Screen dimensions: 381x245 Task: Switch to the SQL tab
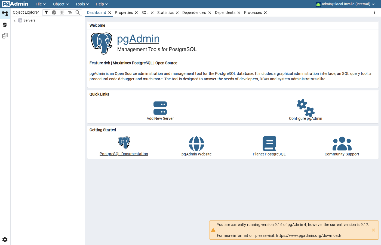(x=145, y=13)
